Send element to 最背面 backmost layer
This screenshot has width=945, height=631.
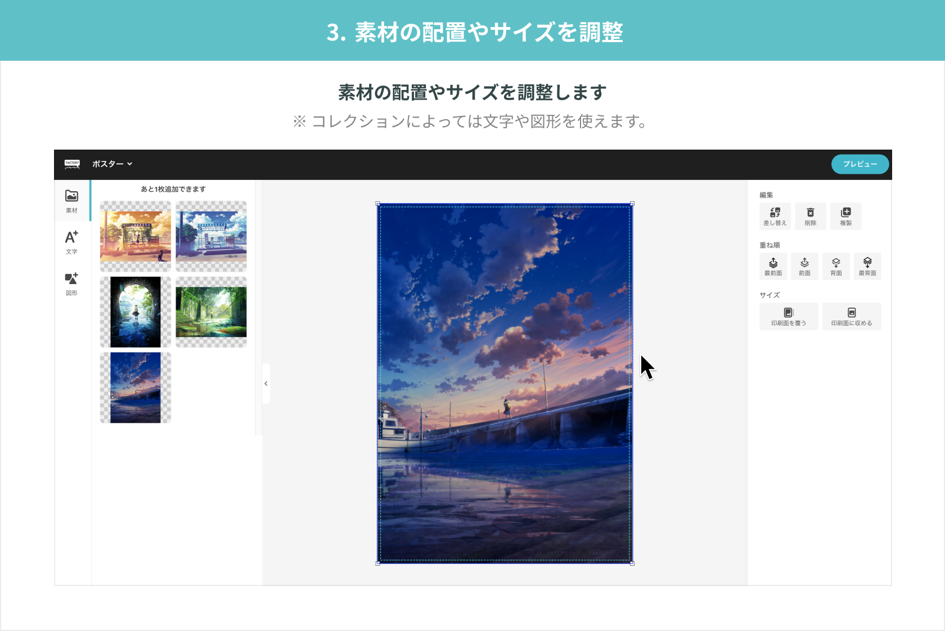point(867,267)
